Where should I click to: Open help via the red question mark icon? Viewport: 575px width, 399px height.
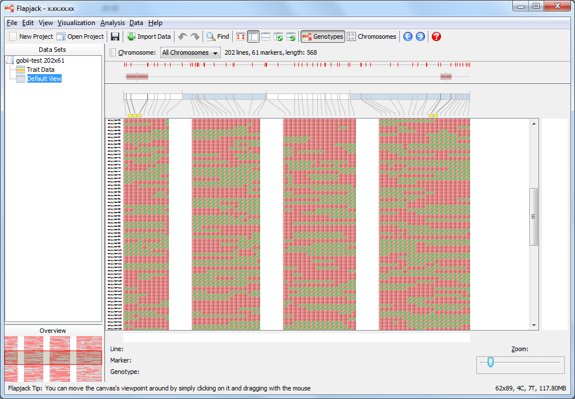(436, 36)
